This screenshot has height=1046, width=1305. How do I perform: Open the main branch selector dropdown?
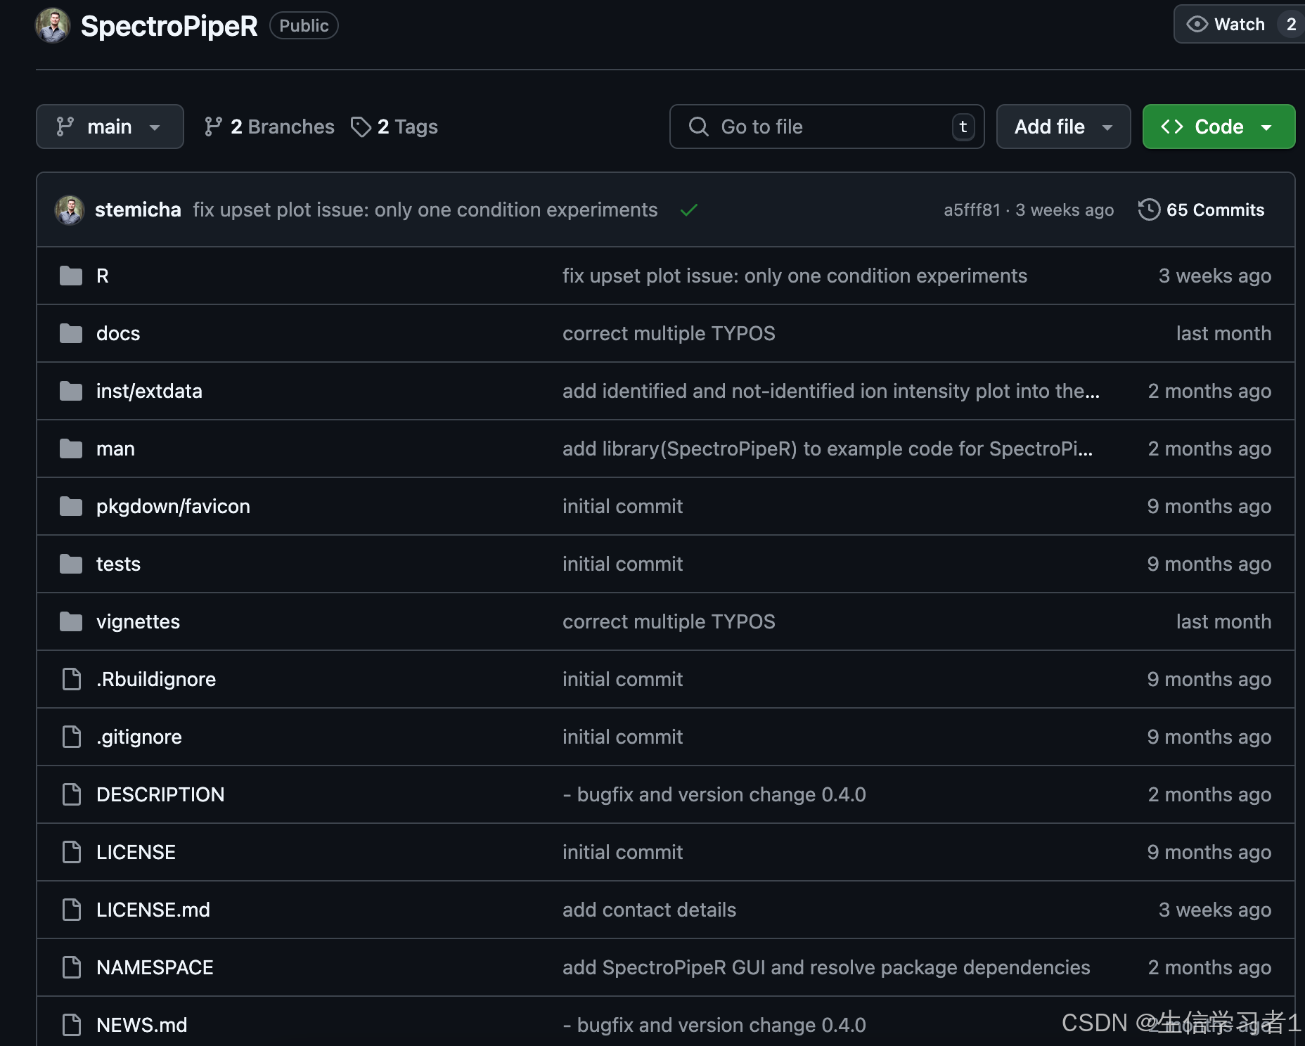tap(110, 127)
